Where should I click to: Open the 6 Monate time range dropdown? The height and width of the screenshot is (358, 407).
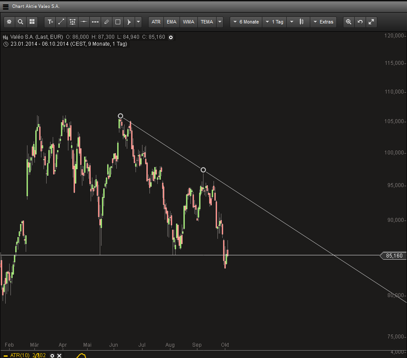point(246,22)
